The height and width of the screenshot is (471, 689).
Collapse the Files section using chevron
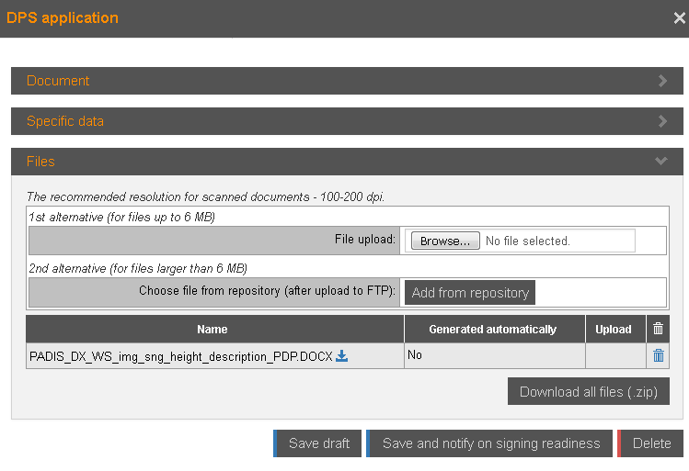coord(660,162)
